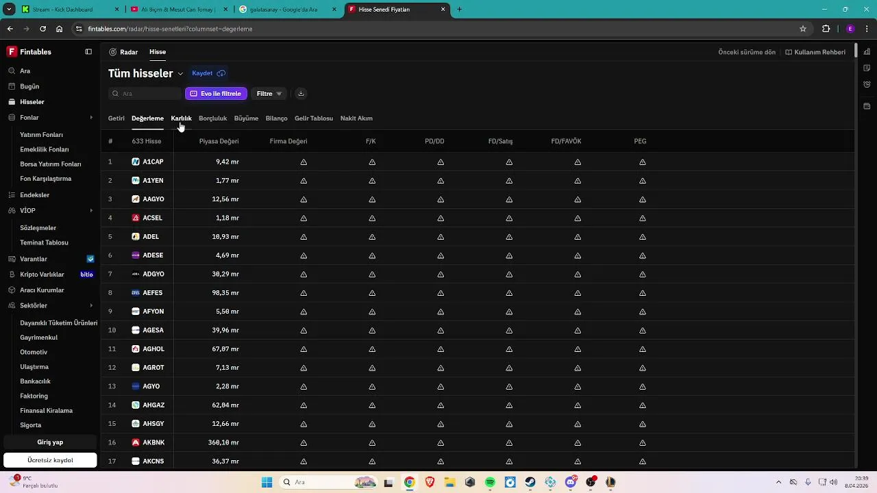Open Bankacılık sector link

tap(35, 381)
